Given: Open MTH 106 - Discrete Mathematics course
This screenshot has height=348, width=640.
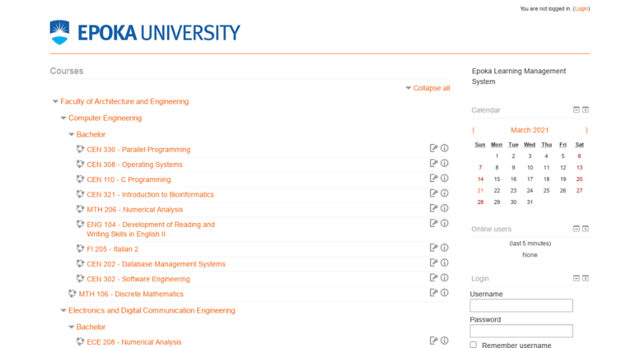Looking at the screenshot, I should [131, 294].
